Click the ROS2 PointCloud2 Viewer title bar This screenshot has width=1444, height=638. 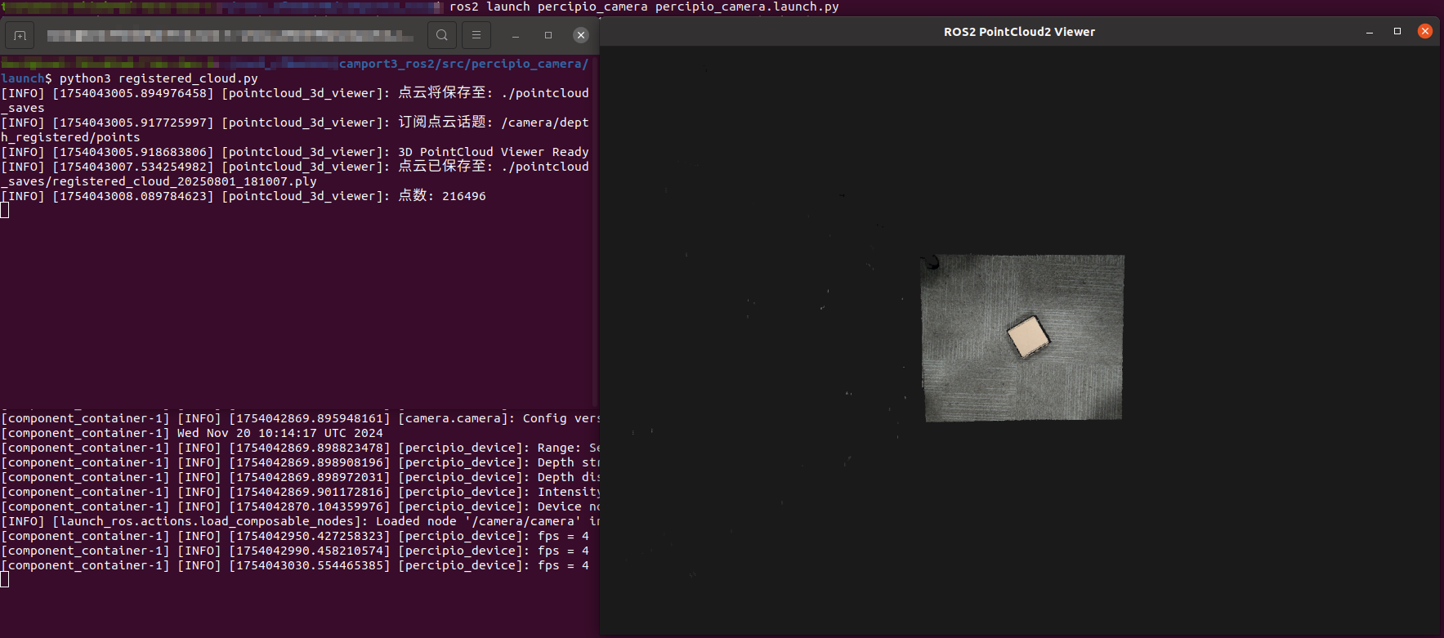(x=1019, y=32)
